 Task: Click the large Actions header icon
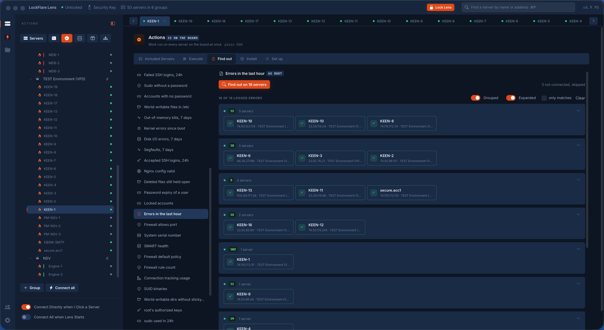[x=139, y=40]
